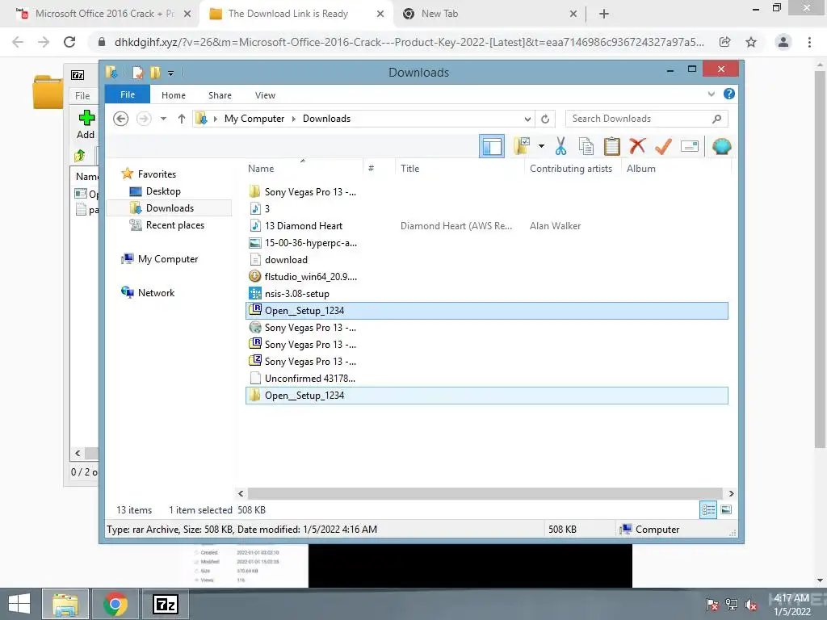The height and width of the screenshot is (620, 827).
Task: Click the horizontal scrollbar in file list
Action: (x=485, y=493)
